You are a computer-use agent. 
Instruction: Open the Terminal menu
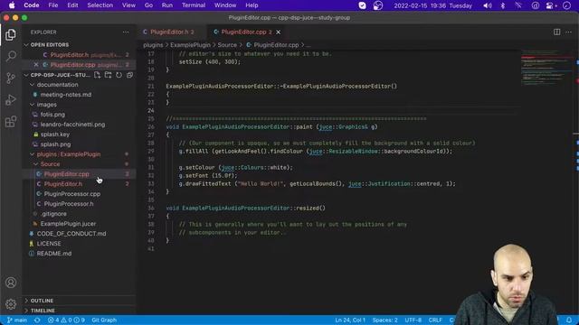tap(194, 5)
